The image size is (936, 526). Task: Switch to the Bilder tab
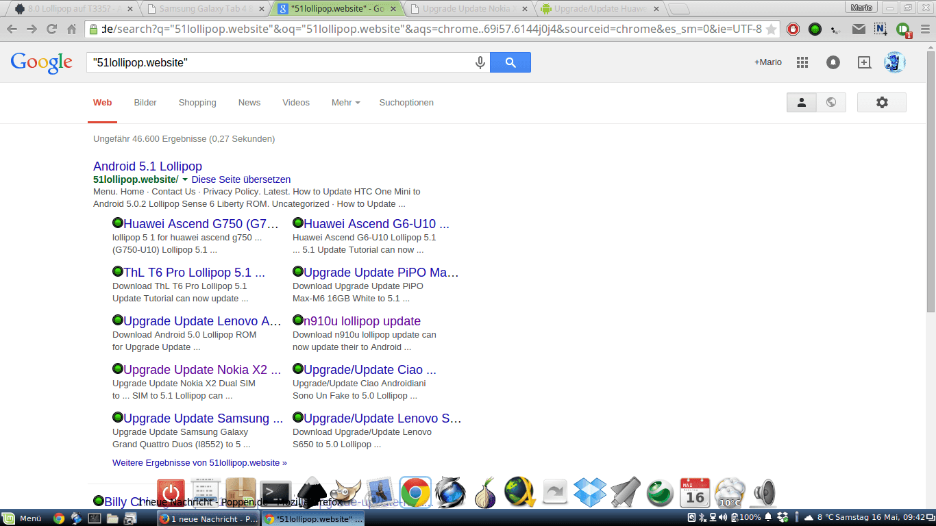coord(145,103)
